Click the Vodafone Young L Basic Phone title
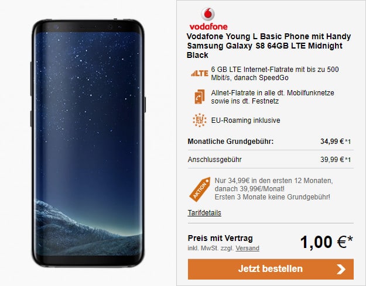 [x=269, y=46]
